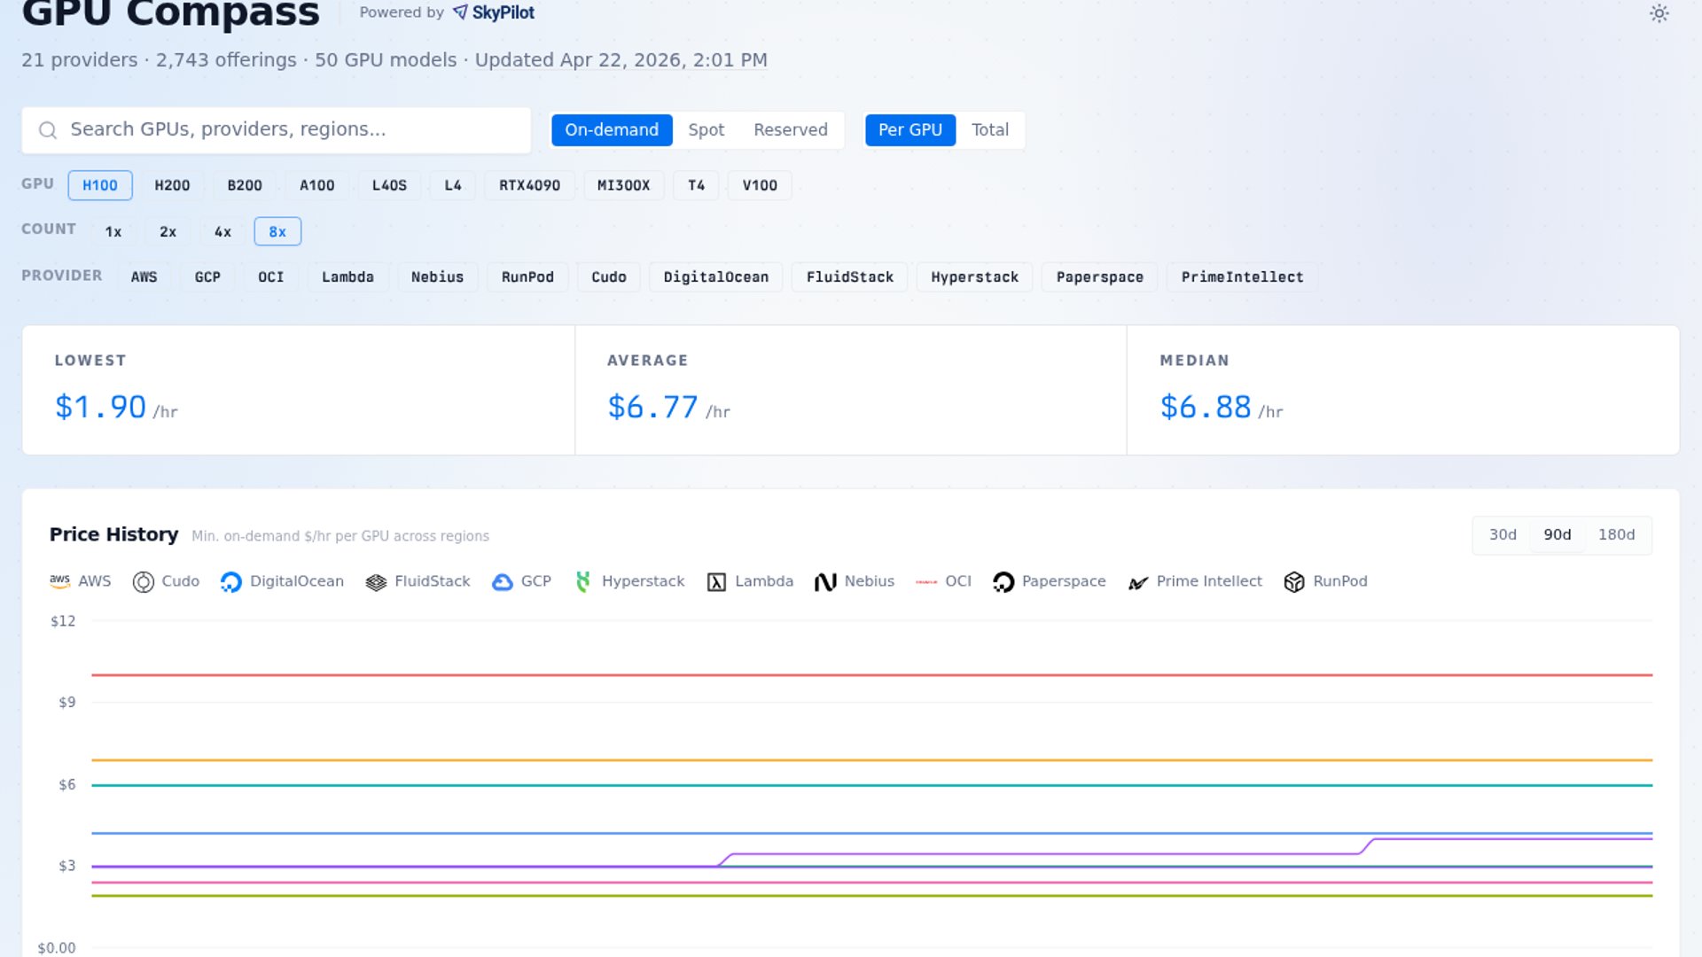This screenshot has width=1702, height=957.
Task: Click the FluidStack legend icon
Action: click(376, 582)
